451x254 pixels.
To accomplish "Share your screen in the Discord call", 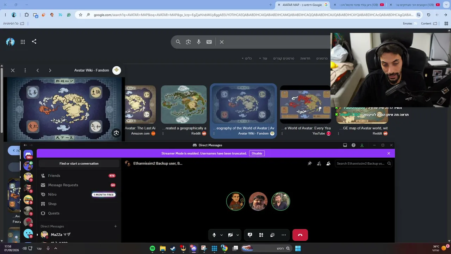I will (x=250, y=235).
